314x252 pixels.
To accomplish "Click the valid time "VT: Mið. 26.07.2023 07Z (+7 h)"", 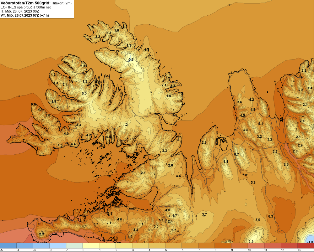I will pos(24,15).
